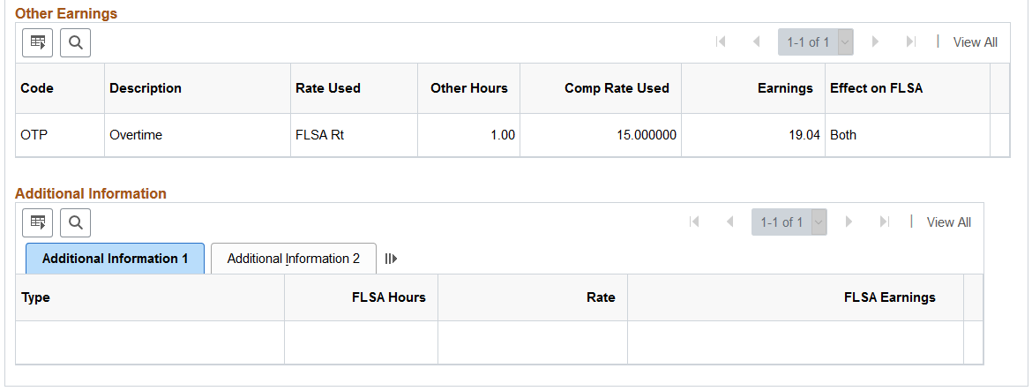1032x391 pixels.
Task: Click the Additional Information search icon
Action: (x=75, y=222)
